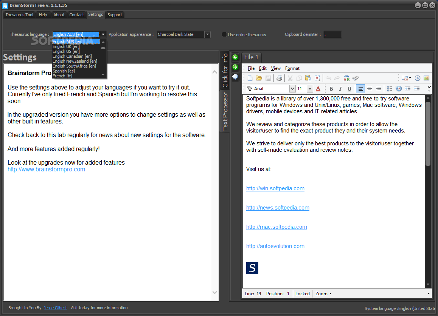Image resolution: width=438 pixels, height=316 pixels.
Task: Open the Zoom dropdown in status bar
Action: (323, 294)
